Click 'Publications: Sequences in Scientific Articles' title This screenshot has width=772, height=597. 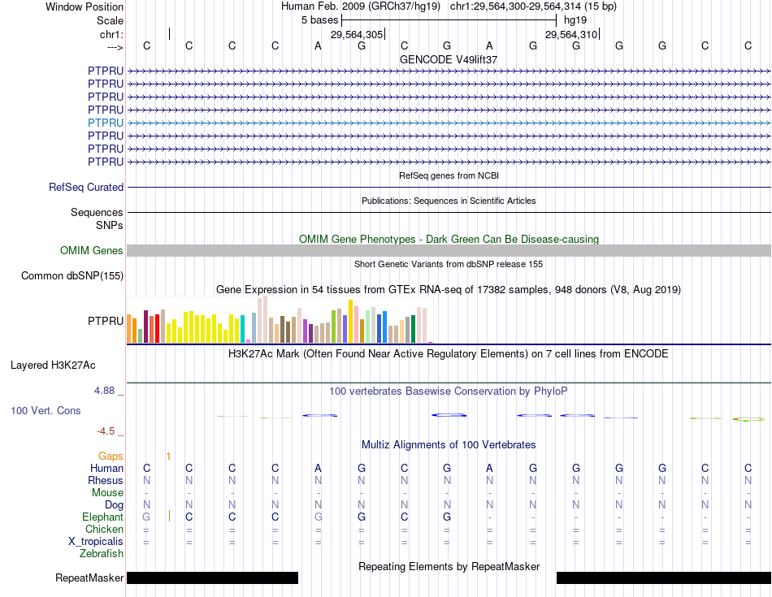tap(449, 201)
